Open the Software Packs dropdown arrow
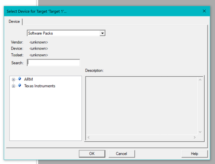 102,33
